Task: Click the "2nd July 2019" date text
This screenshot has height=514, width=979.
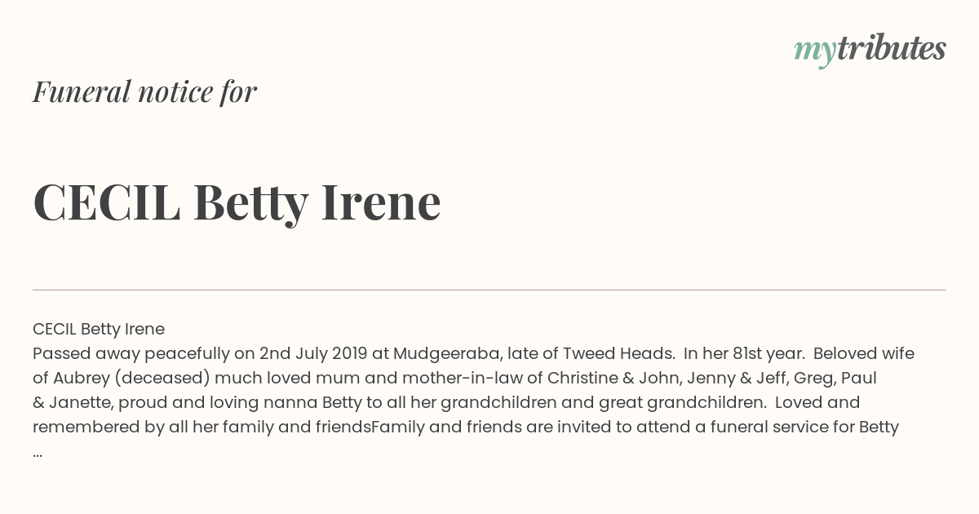Action: (313, 353)
